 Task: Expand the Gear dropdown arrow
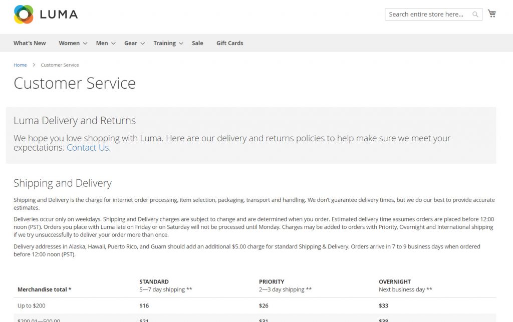click(x=142, y=44)
